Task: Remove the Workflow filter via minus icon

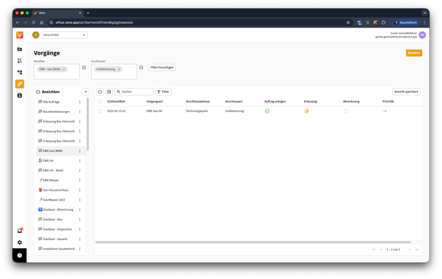Action: [84, 68]
